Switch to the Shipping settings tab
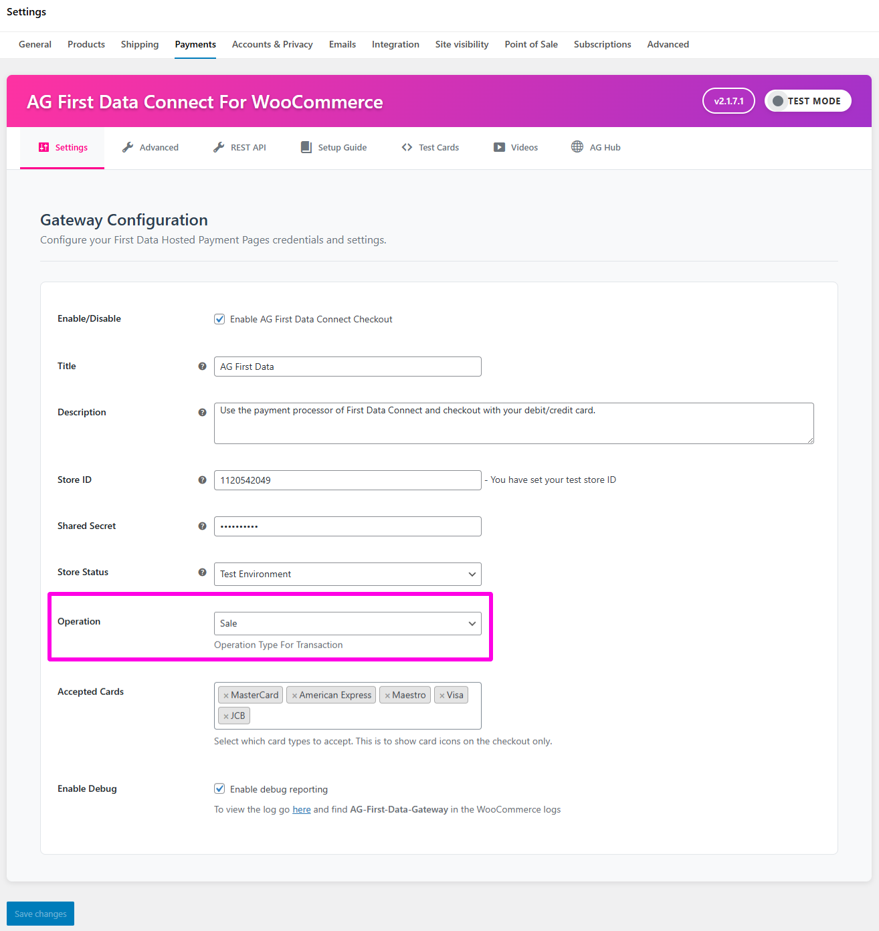Viewport: 879px width, 931px height. click(140, 44)
